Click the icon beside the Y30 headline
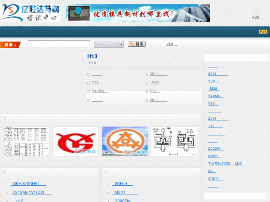 point(89,83)
